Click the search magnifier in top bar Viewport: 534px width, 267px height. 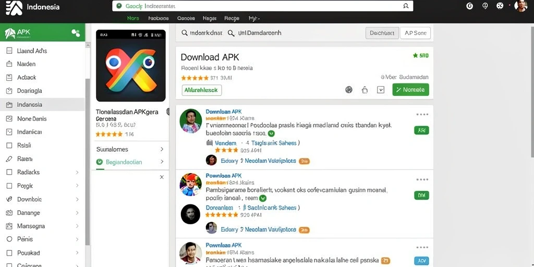(x=406, y=6)
